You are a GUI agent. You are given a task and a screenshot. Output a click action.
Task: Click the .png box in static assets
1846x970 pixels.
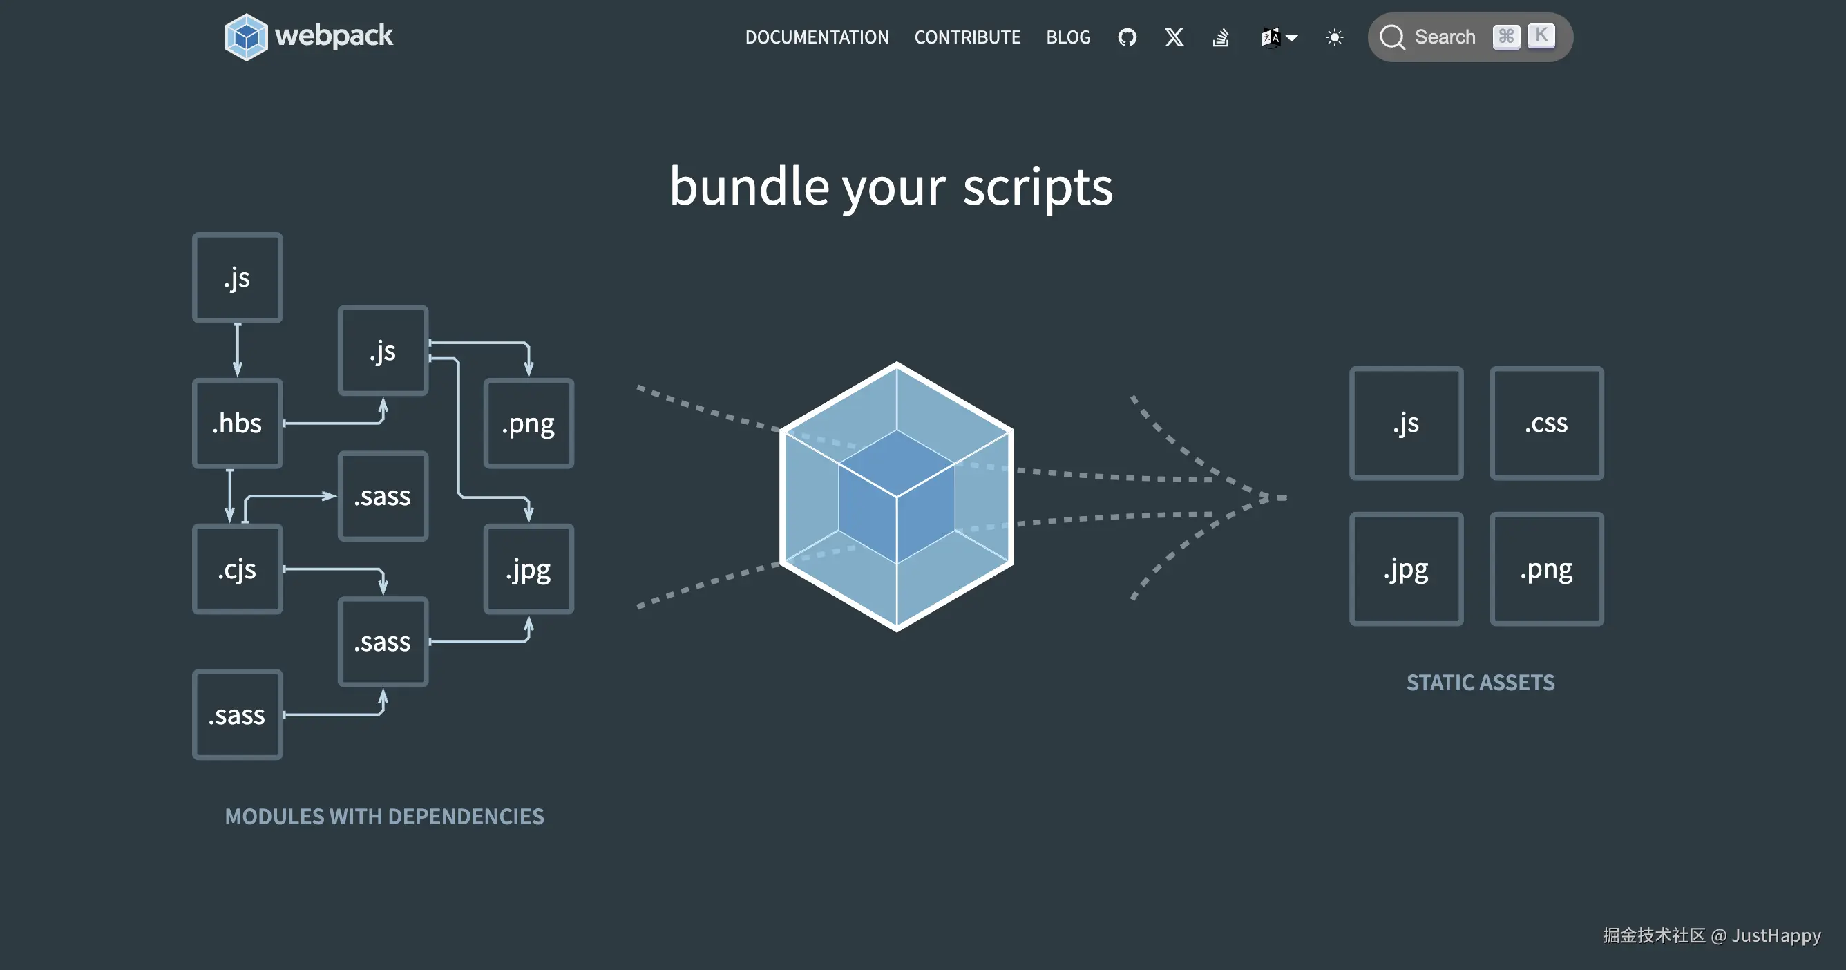(1546, 569)
